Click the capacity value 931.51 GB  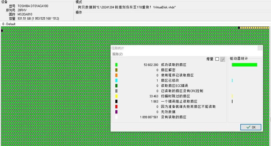click(x=38, y=18)
